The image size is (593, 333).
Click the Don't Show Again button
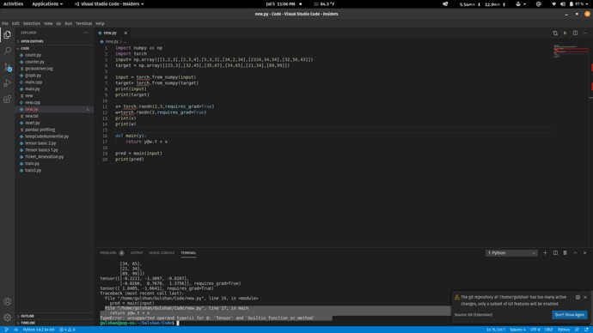[569, 314]
